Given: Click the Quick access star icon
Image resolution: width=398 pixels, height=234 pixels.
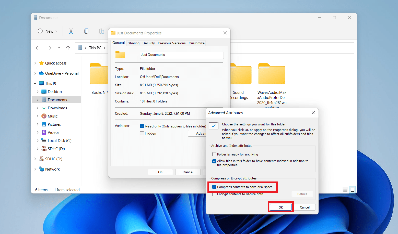Looking at the screenshot, I should 41,63.
